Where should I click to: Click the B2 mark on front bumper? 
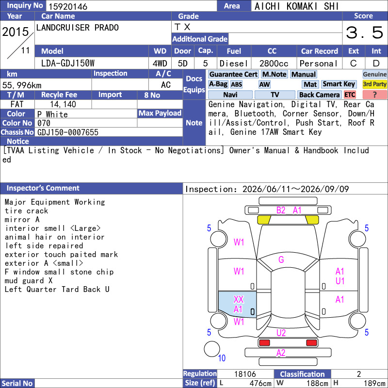click(x=281, y=210)
